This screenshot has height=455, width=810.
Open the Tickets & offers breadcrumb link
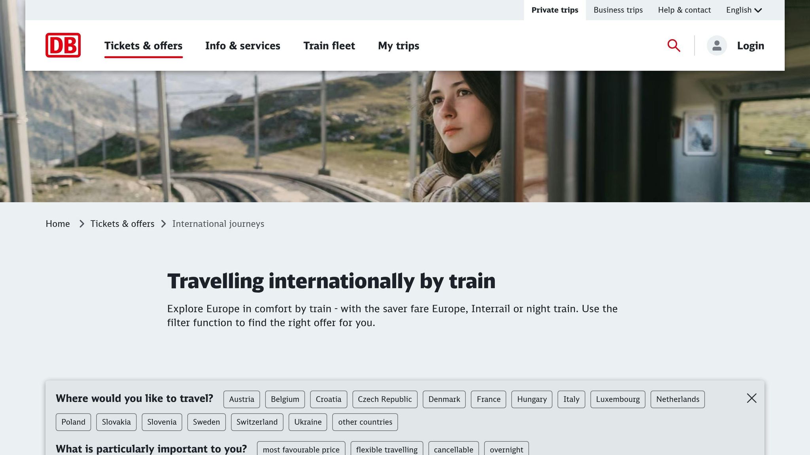pos(122,224)
